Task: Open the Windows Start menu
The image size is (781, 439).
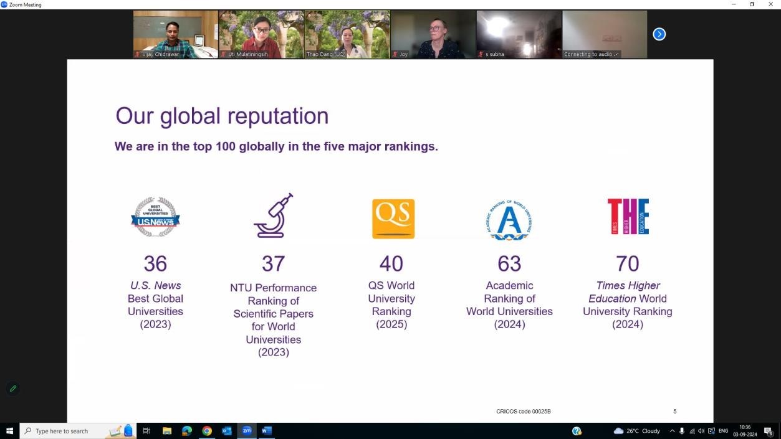Action: click(x=9, y=431)
